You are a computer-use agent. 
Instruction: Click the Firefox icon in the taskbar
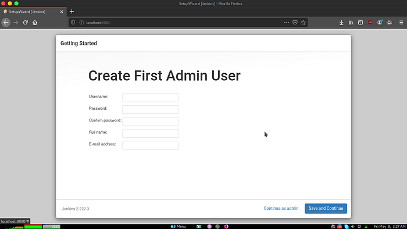point(226,227)
